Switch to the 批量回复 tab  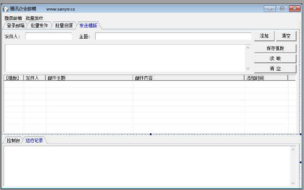tap(64, 25)
